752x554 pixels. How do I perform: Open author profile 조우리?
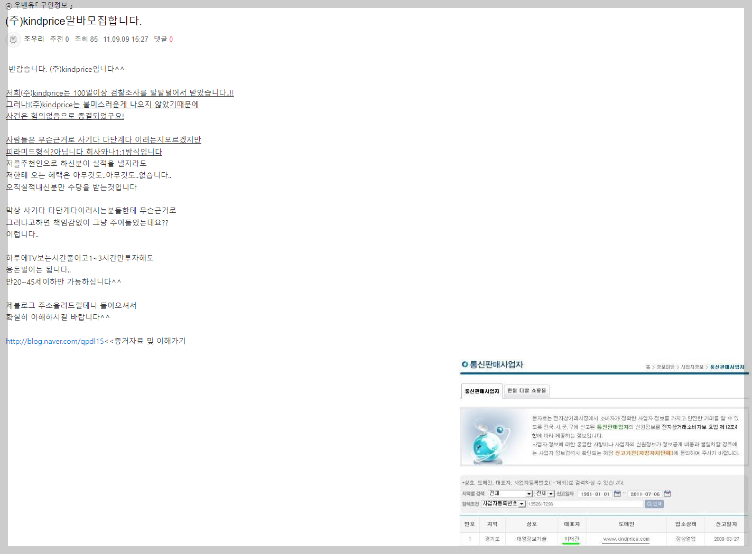[34, 39]
